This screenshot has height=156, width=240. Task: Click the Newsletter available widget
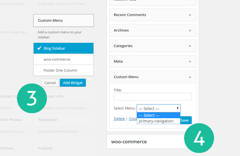coord(48,120)
